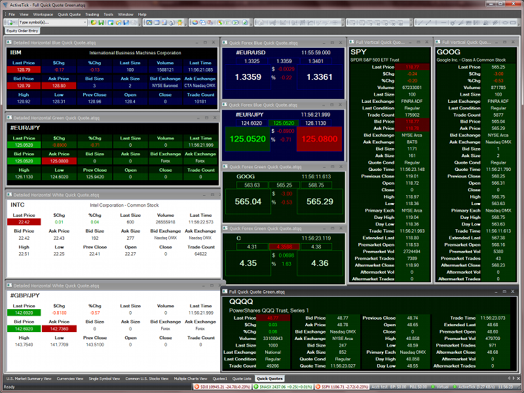Click the yellow star favorites toolbar icon
524x393 pixels.
(179, 22)
